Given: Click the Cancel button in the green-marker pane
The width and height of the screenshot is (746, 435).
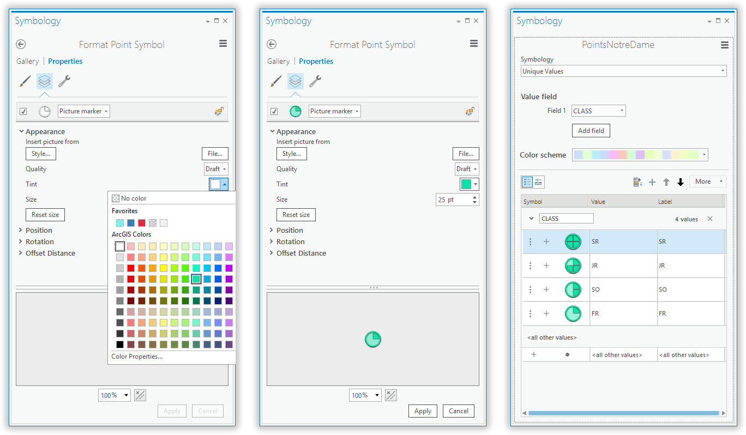Looking at the screenshot, I should click(458, 411).
